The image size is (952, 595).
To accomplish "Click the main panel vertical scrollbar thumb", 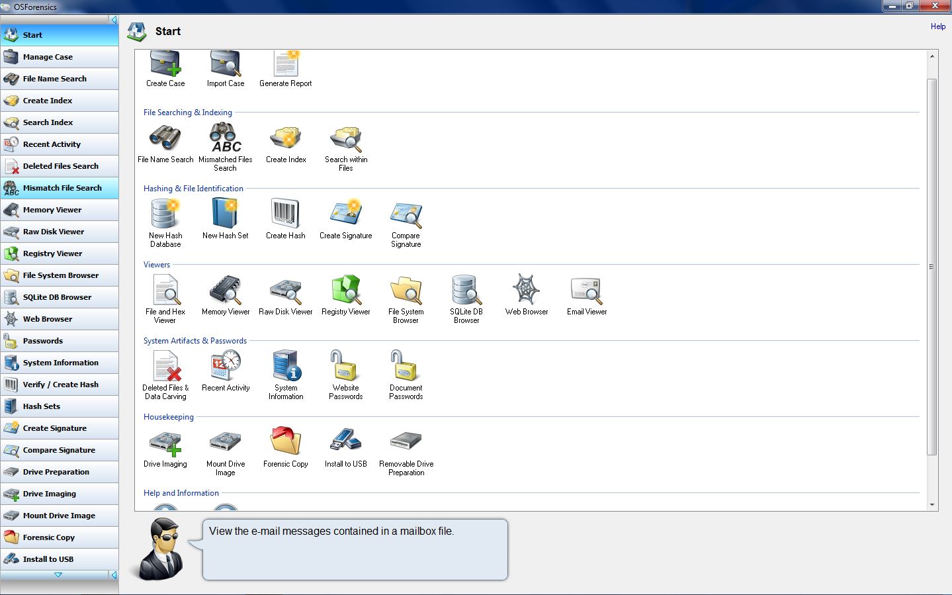I will (x=932, y=267).
